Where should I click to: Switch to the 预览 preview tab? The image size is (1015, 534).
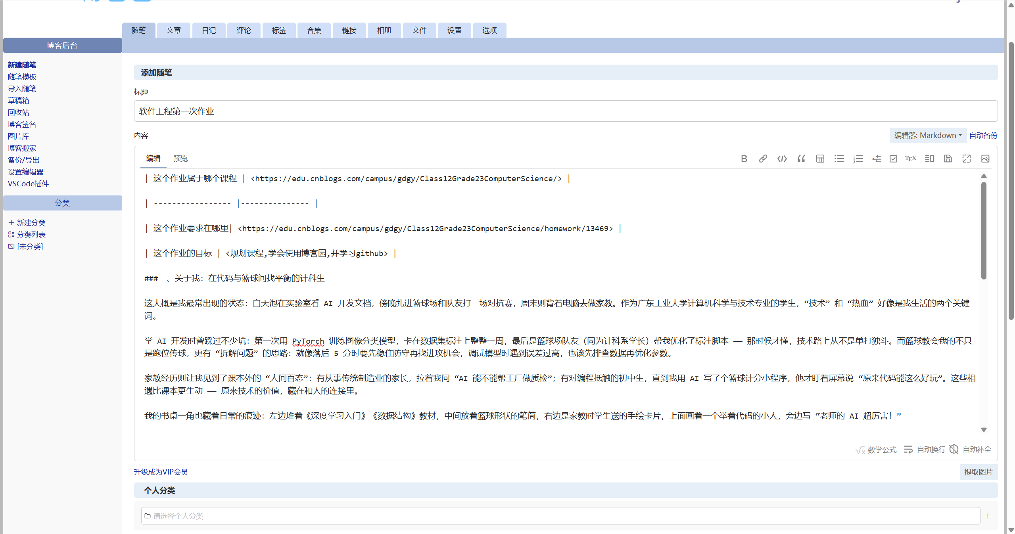coord(180,159)
